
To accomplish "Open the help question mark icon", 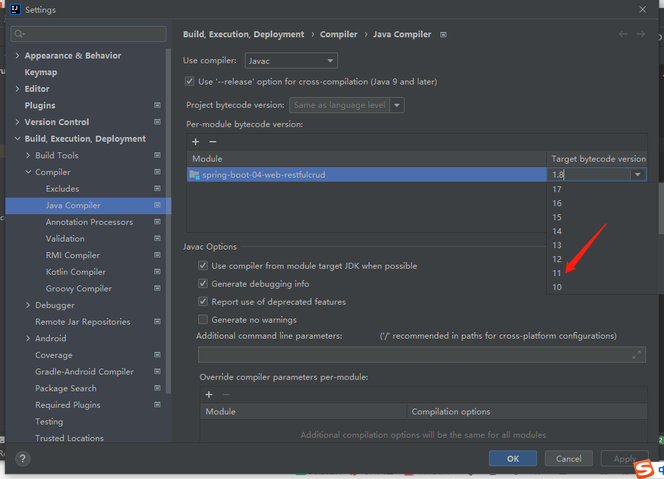I will click(23, 458).
